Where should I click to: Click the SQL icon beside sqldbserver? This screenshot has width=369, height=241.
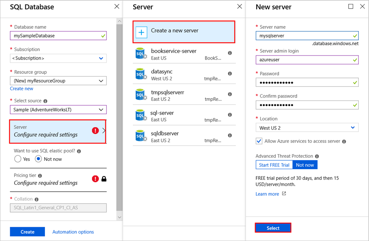tap(141, 136)
